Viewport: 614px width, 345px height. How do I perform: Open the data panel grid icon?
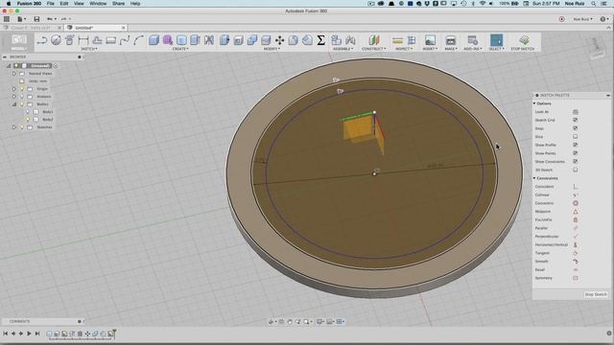point(7,19)
